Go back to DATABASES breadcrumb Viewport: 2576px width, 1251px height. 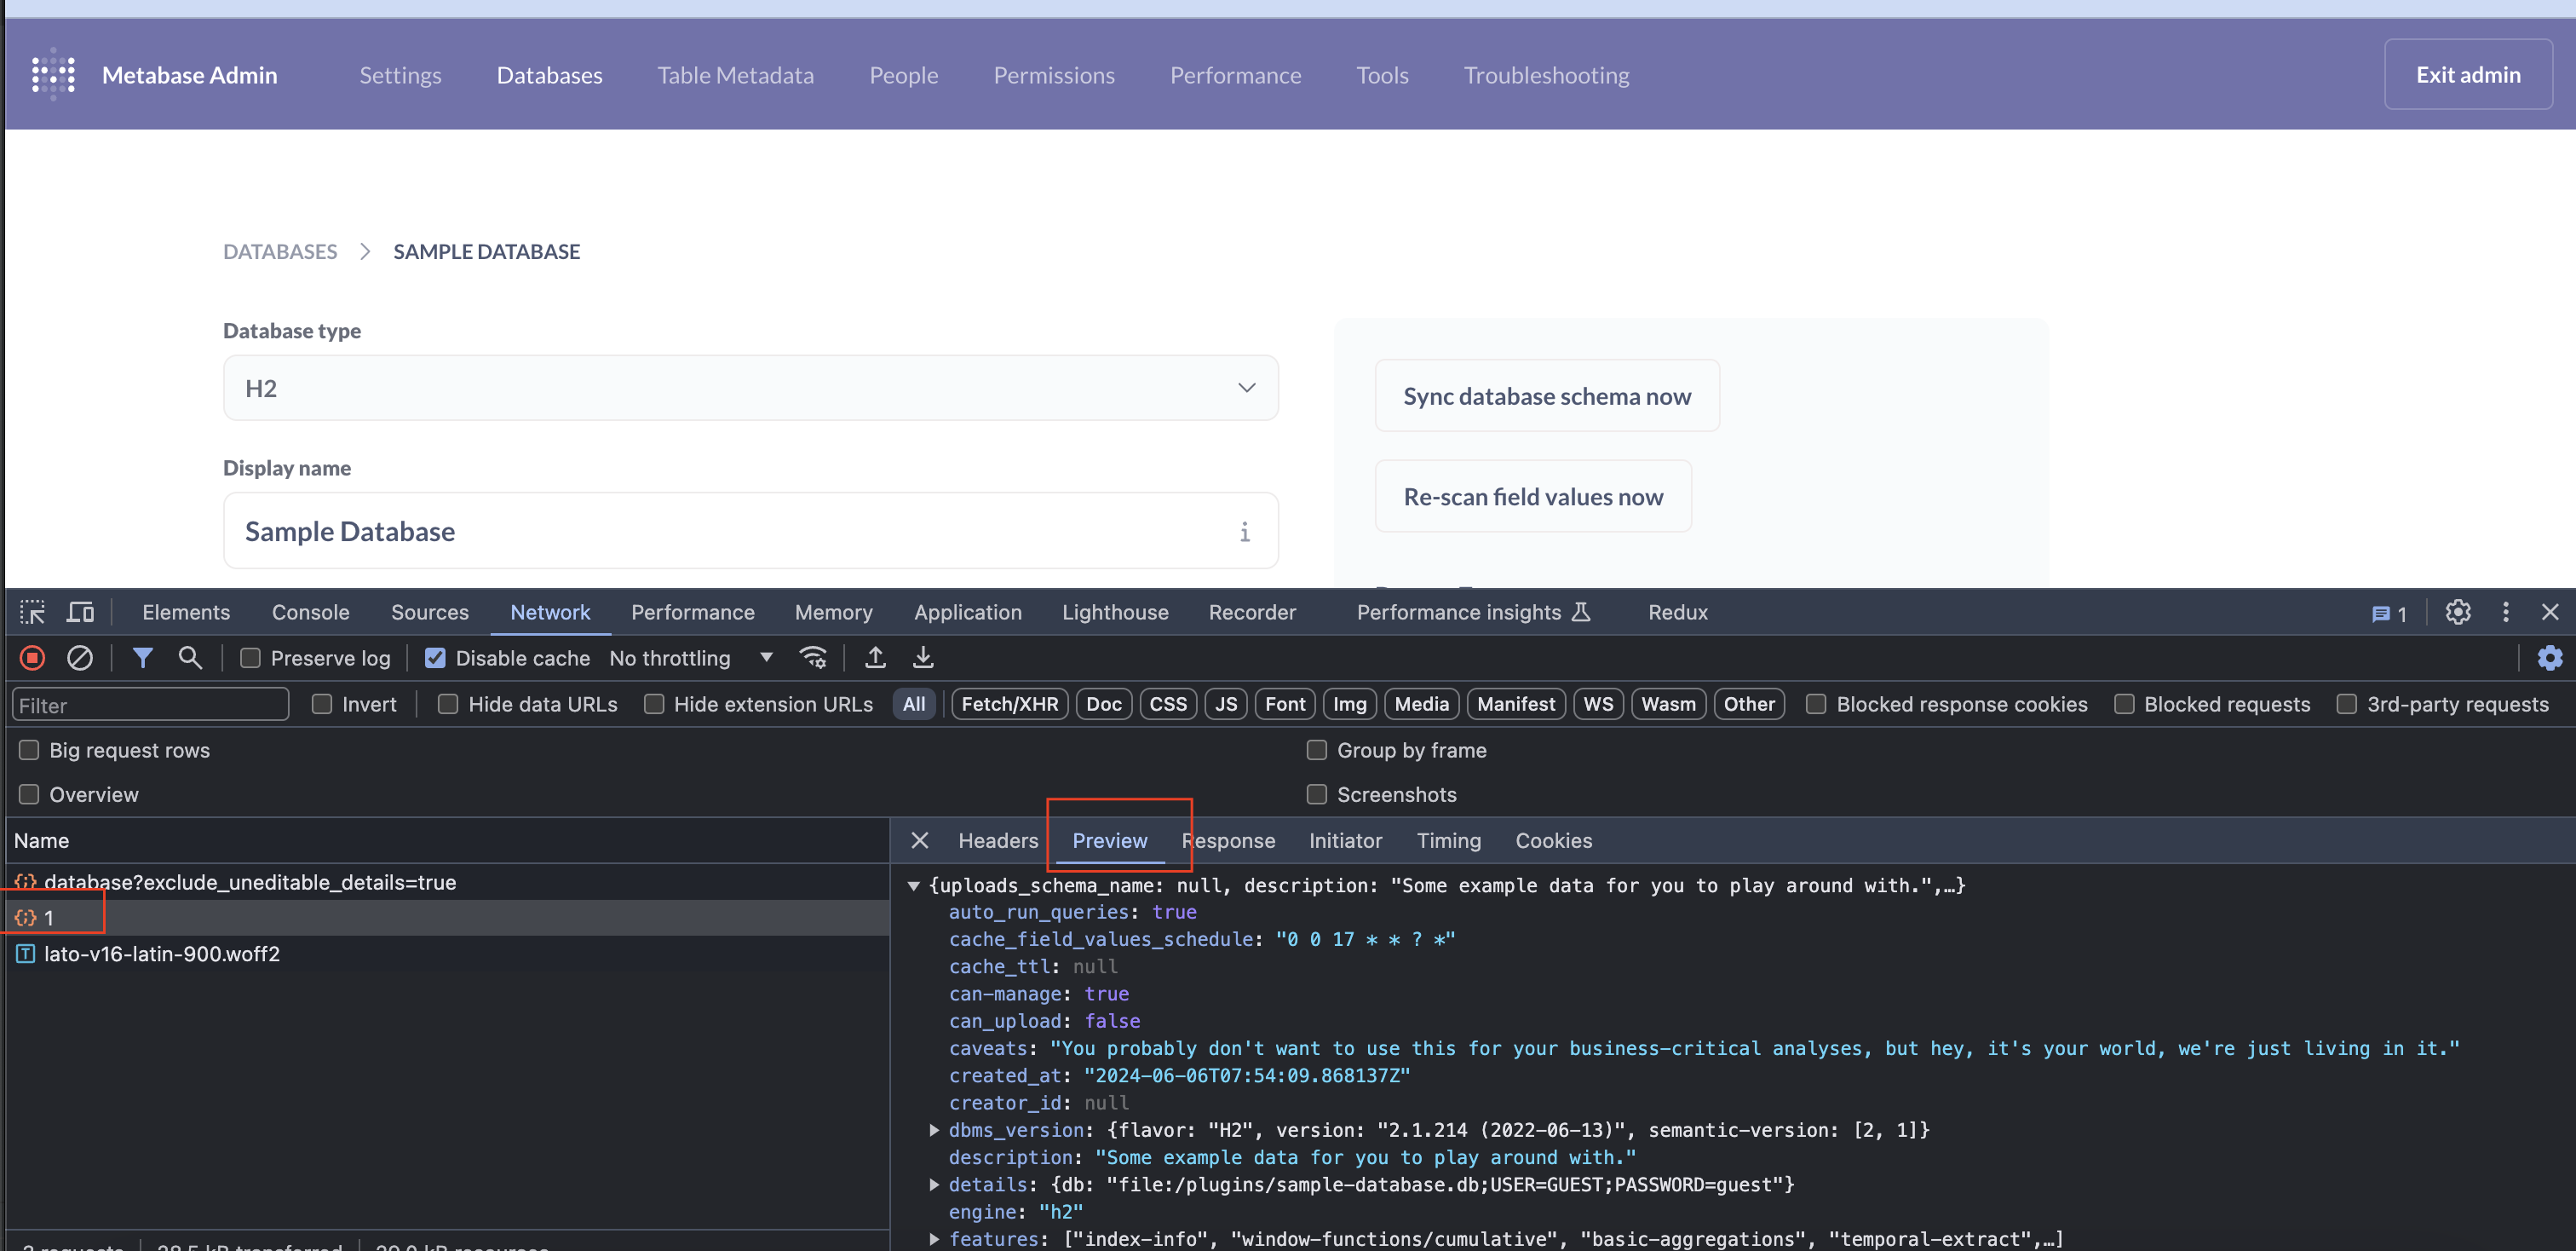[280, 251]
